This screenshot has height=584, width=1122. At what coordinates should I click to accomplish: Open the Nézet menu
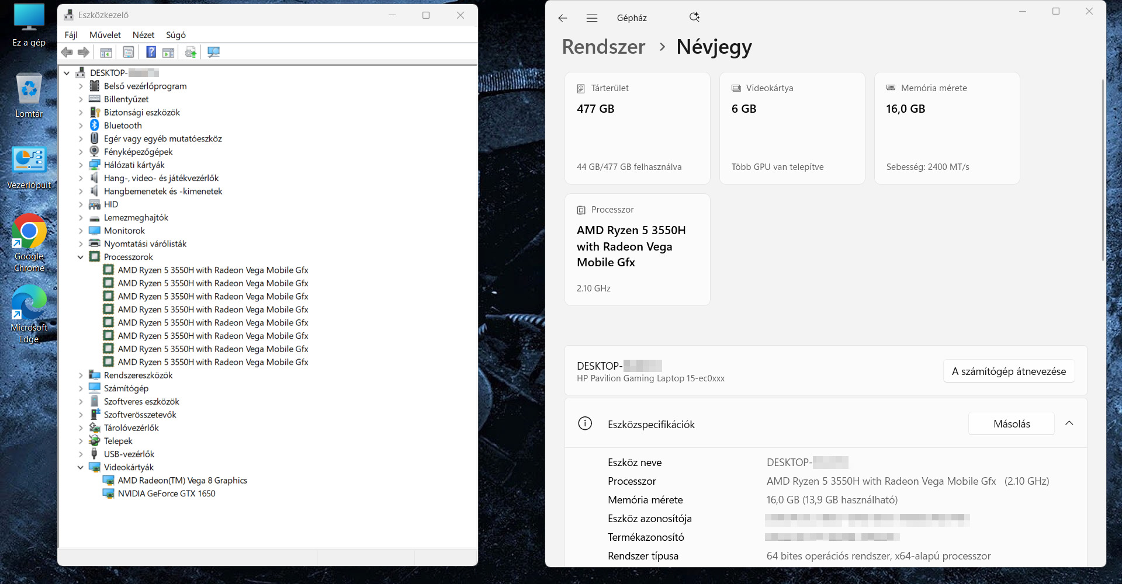coord(143,35)
